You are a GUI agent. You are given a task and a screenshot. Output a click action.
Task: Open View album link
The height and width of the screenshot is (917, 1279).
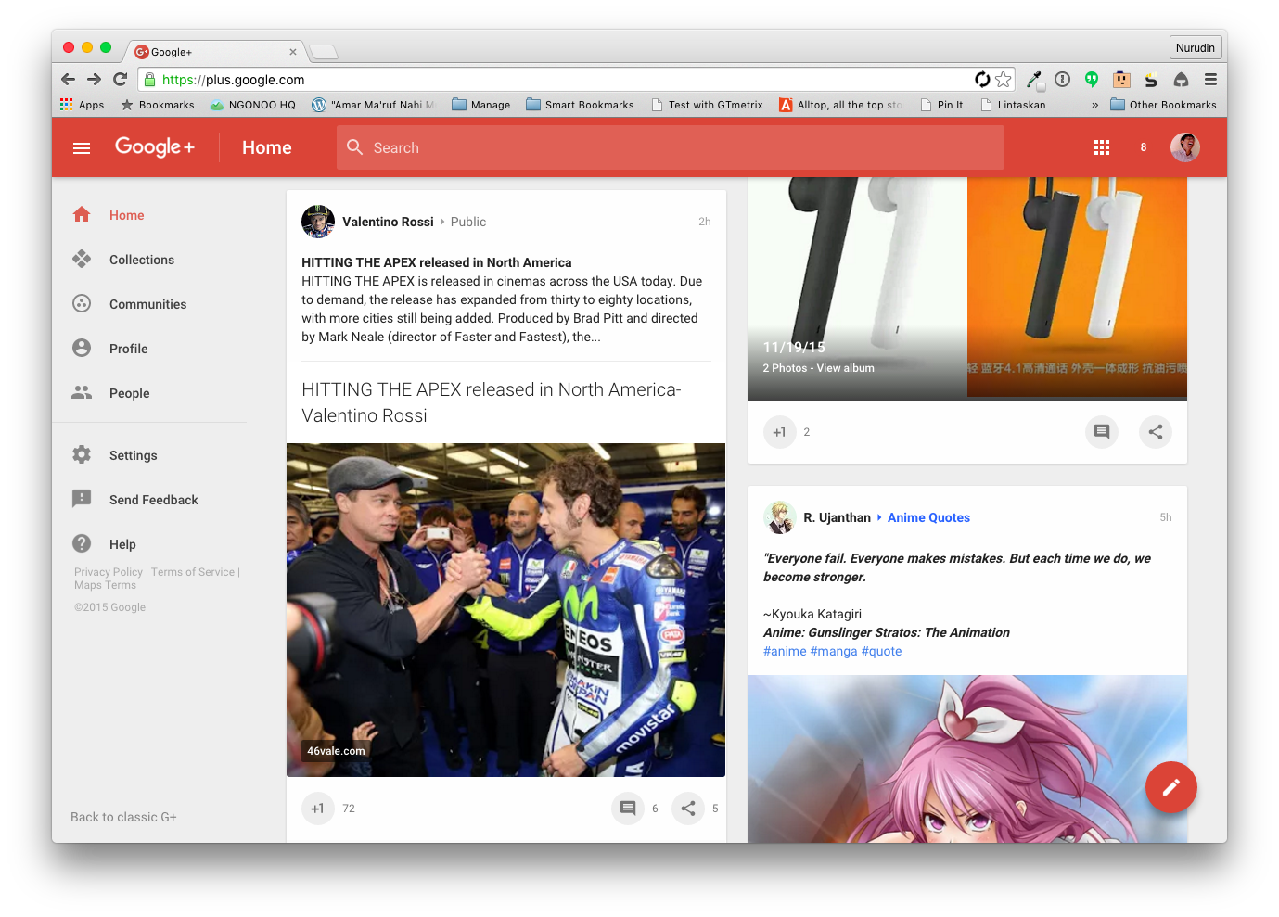[845, 368]
